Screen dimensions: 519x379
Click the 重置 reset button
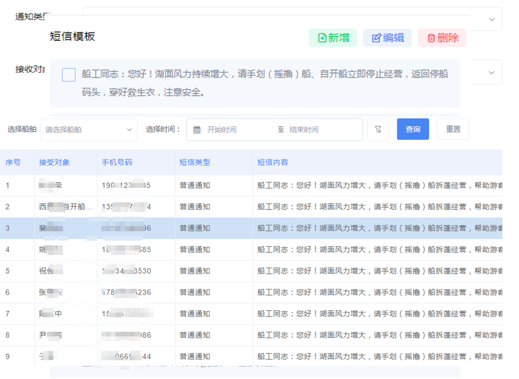[453, 129]
